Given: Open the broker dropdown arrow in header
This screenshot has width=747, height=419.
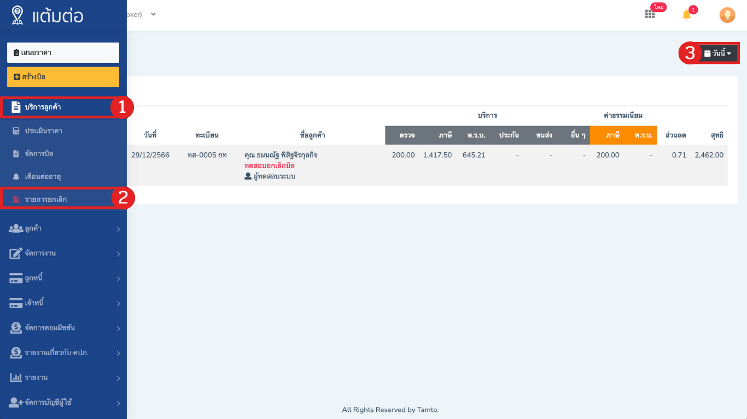Looking at the screenshot, I should pyautogui.click(x=153, y=14).
